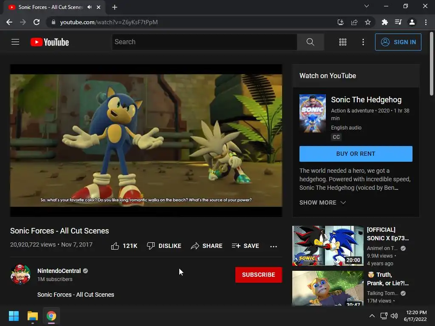This screenshot has width=435, height=326.
Task: Click the 20,920,722 views text
Action: pyautogui.click(x=33, y=244)
